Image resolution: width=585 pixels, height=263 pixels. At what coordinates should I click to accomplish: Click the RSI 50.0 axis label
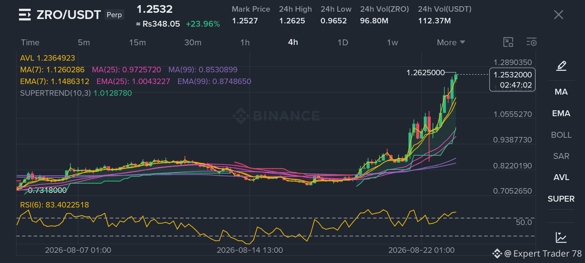click(x=524, y=222)
